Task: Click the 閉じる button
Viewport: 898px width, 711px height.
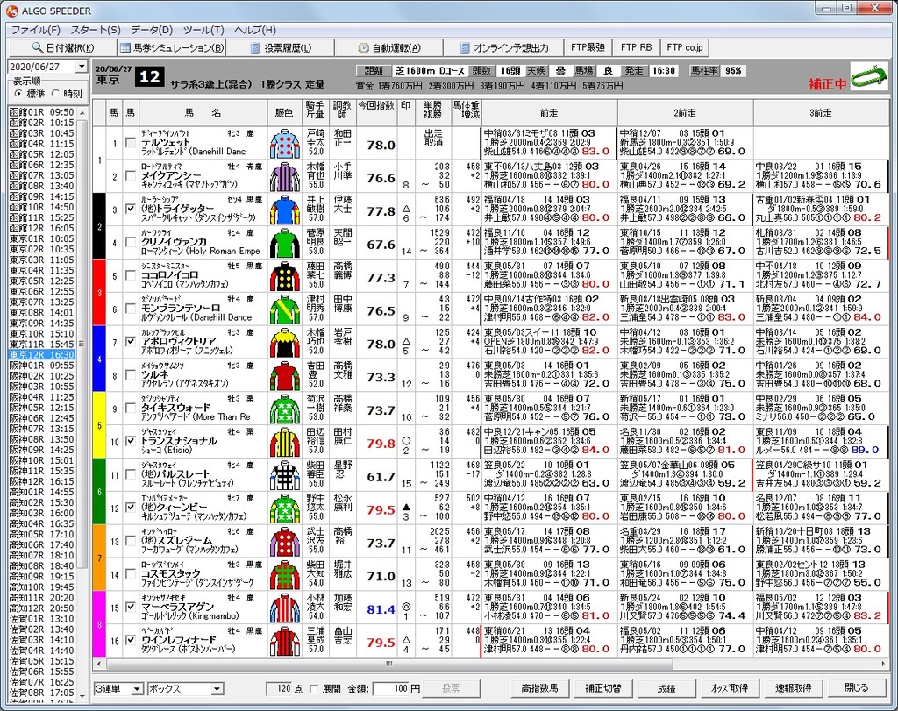Action: [857, 688]
